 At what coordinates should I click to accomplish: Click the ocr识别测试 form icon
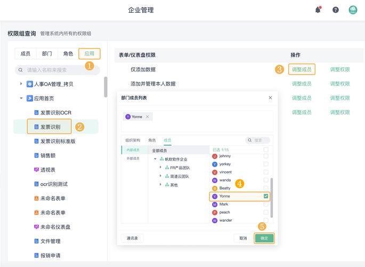(x=36, y=184)
